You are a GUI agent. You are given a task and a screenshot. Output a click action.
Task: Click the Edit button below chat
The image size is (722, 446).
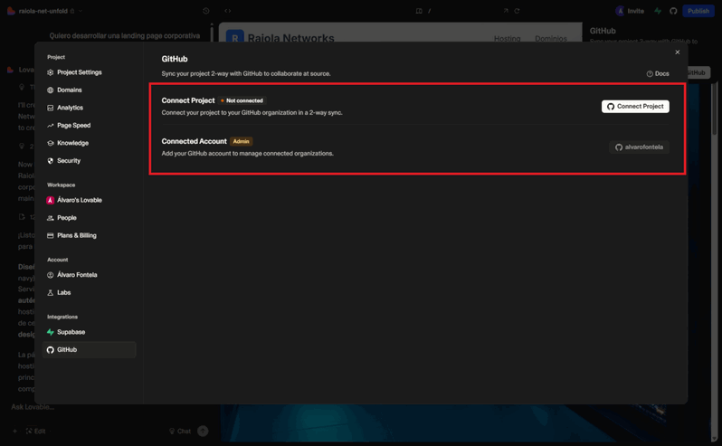36,432
